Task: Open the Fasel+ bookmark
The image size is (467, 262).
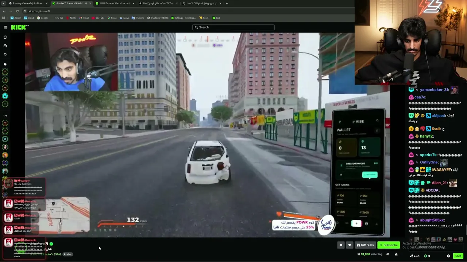Action: pyautogui.click(x=204, y=18)
